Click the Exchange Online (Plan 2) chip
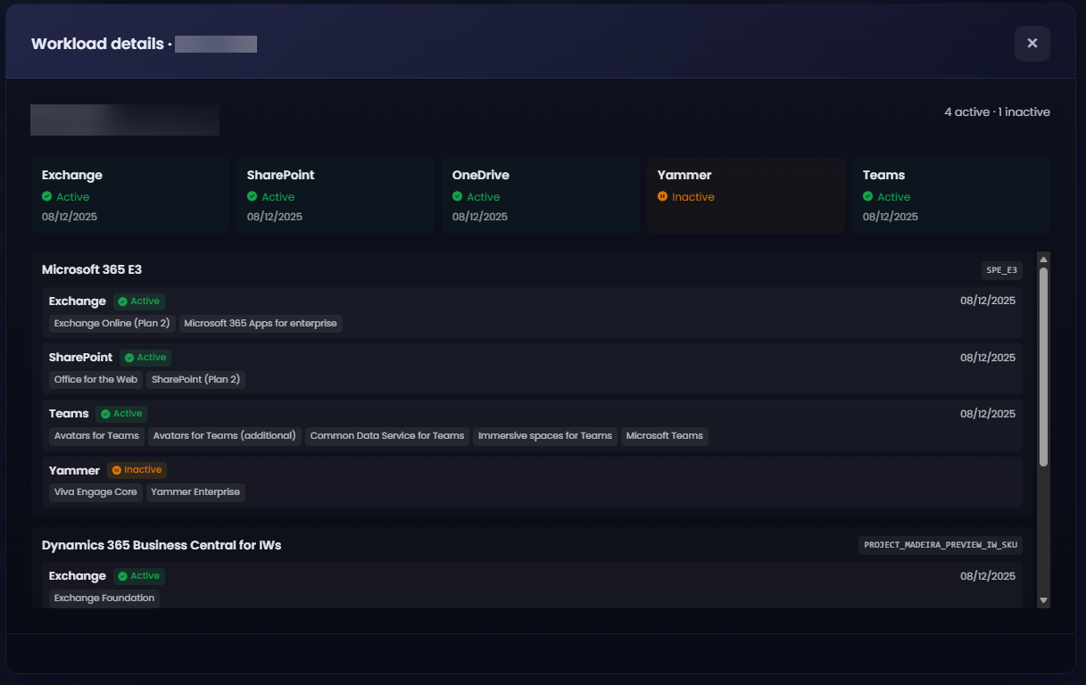 pyautogui.click(x=112, y=323)
